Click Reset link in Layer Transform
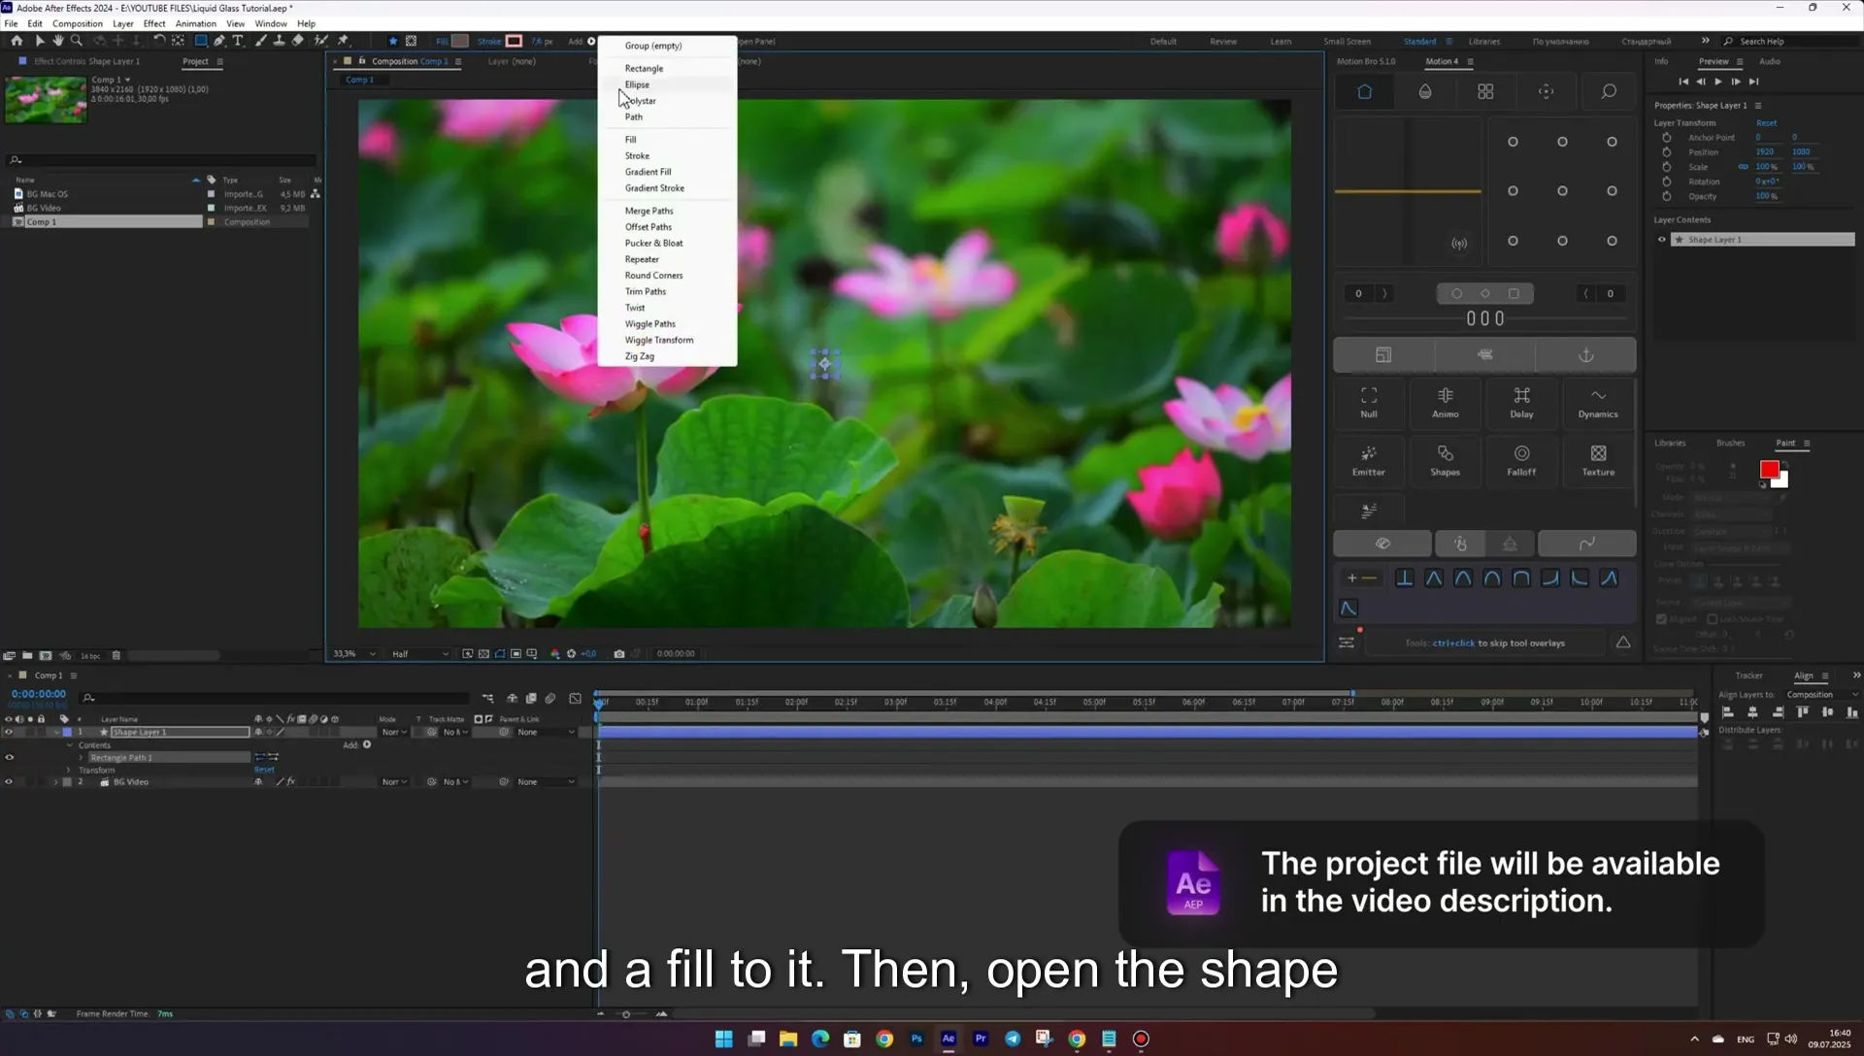The width and height of the screenshot is (1864, 1056). click(1766, 123)
